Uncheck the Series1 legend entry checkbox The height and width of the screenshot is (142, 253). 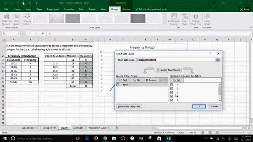pos(118,85)
